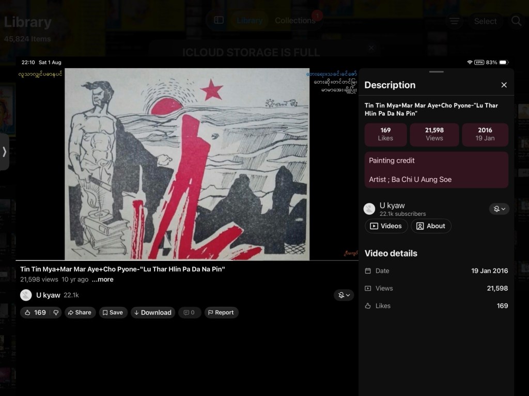Image resolution: width=529 pixels, height=396 pixels.
Task: Download the video
Action: point(153,312)
